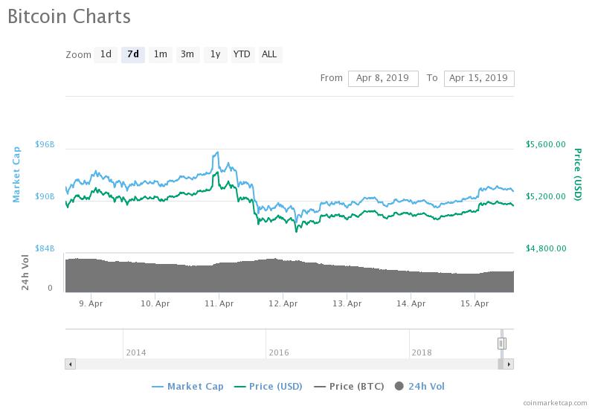
Task: Select the 7d zoom range
Action: coord(133,54)
